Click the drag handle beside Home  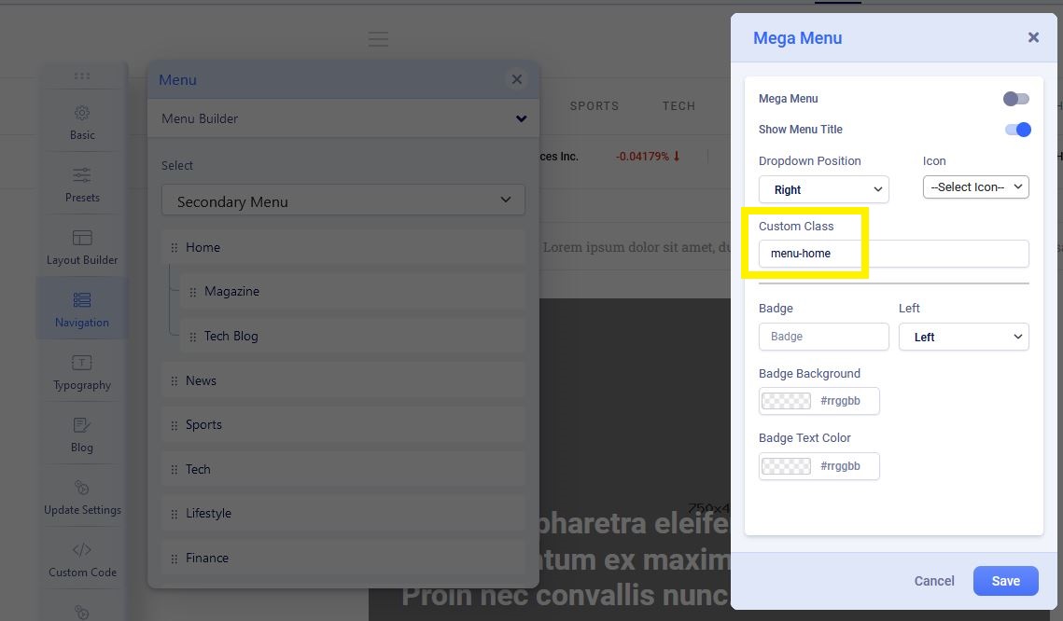[x=175, y=247]
